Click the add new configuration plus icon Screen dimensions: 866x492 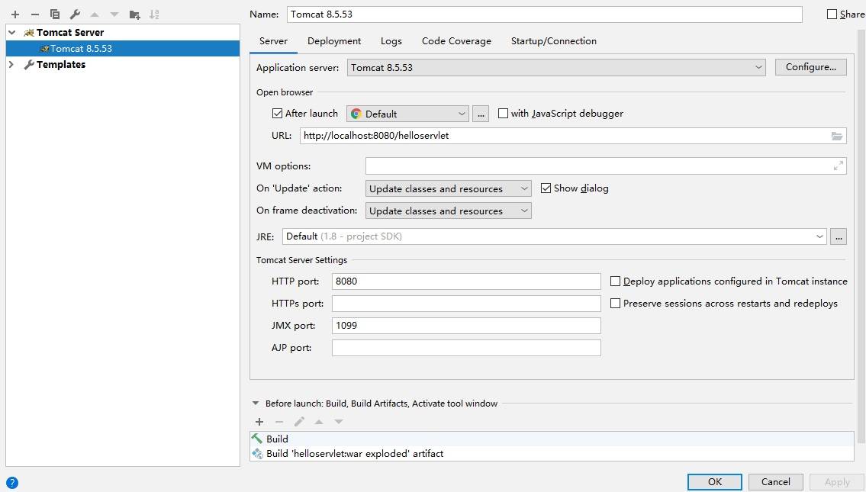pyautogui.click(x=14, y=14)
